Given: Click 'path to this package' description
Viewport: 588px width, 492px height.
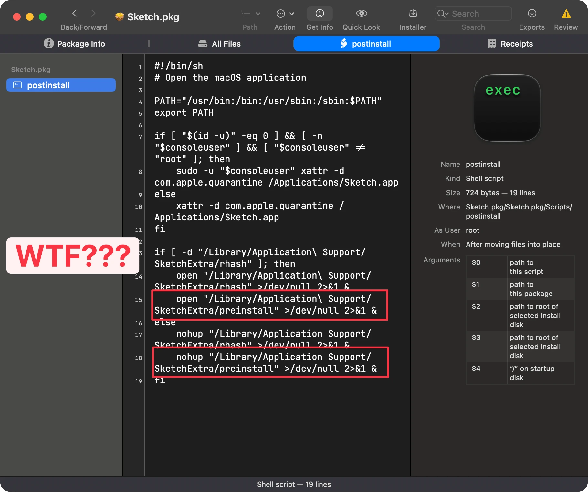Looking at the screenshot, I should coord(531,289).
